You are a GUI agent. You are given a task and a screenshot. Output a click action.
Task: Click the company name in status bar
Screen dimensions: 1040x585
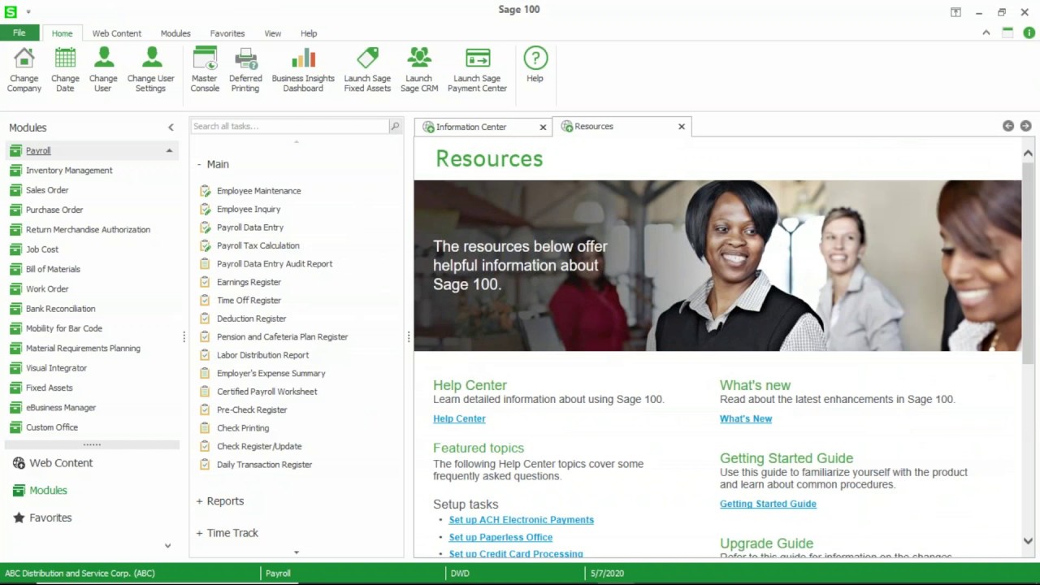click(x=80, y=574)
